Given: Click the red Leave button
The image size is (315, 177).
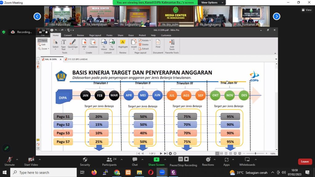Looking at the screenshot, I should pyautogui.click(x=305, y=162).
